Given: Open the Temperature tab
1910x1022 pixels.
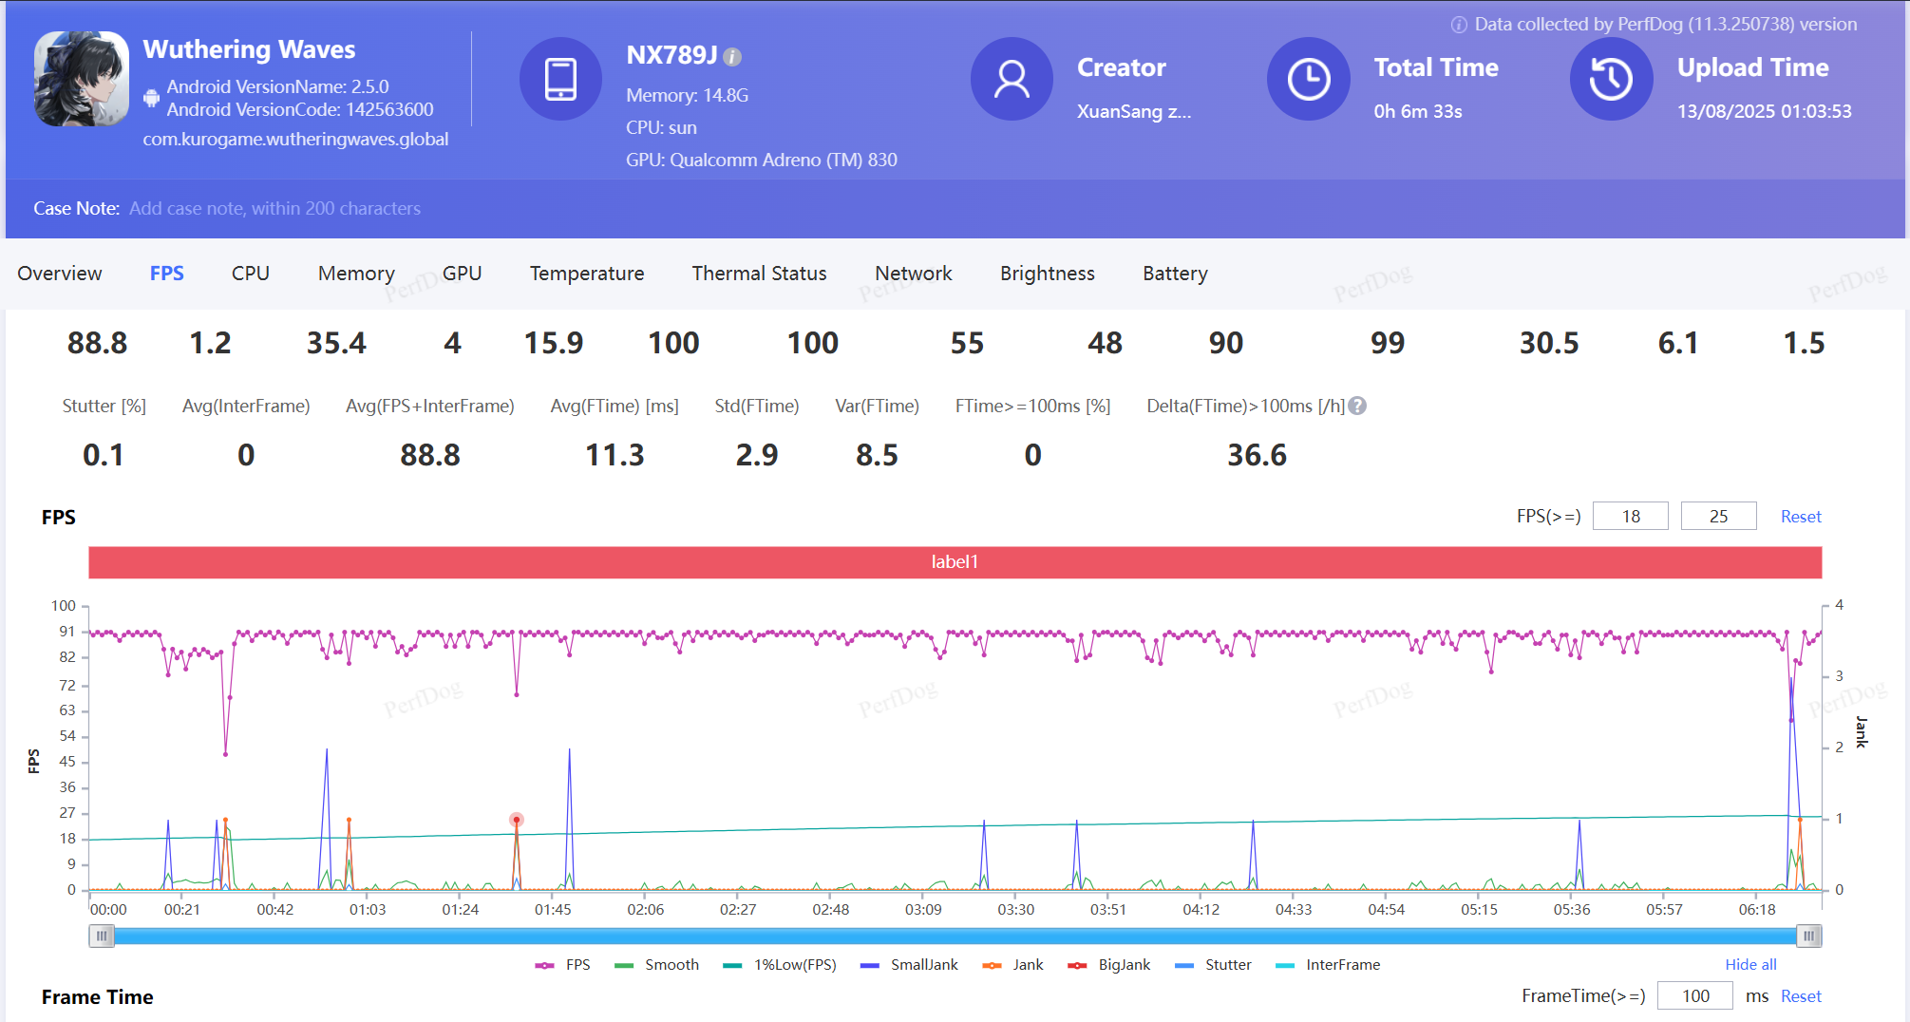Looking at the screenshot, I should (587, 274).
